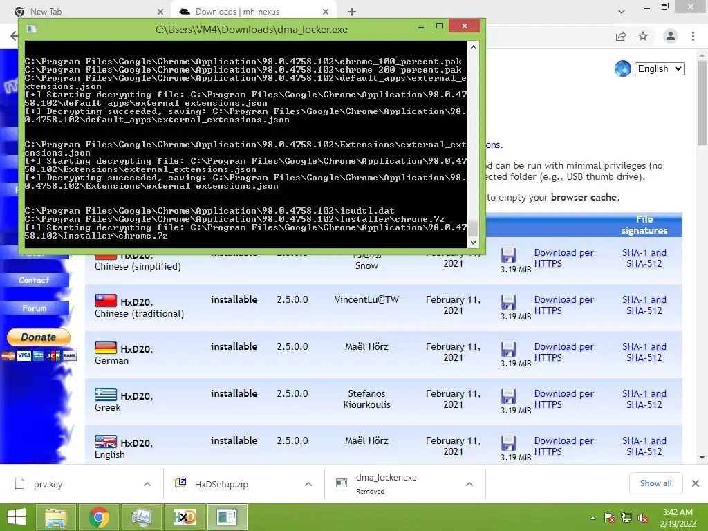The width and height of the screenshot is (708, 531).
Task: Click floppy disk icon in Chinese traditional row
Action: pos(508,302)
